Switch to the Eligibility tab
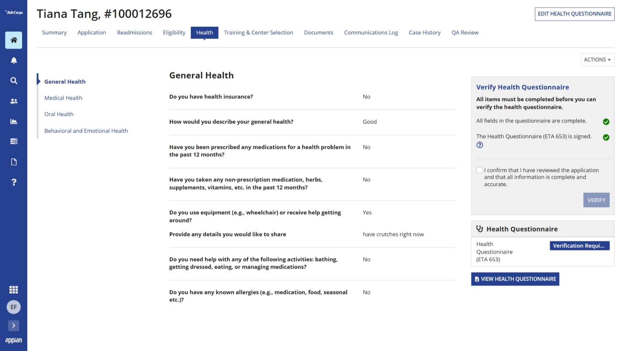Viewport: 624px width, 351px height. click(x=174, y=33)
